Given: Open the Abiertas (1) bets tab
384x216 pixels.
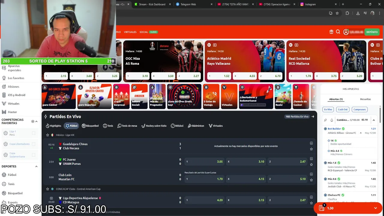Looking at the screenshot, I should (336, 99).
